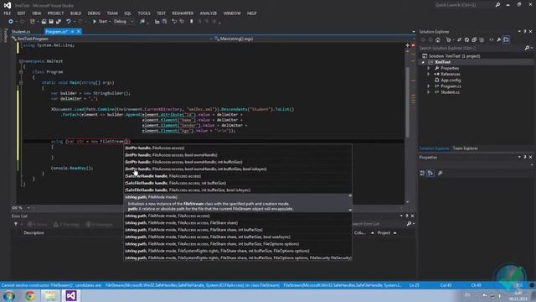Viewport: 536px width, 302px height.
Task: Click the Save All toolbar icon
Action: tap(59, 22)
